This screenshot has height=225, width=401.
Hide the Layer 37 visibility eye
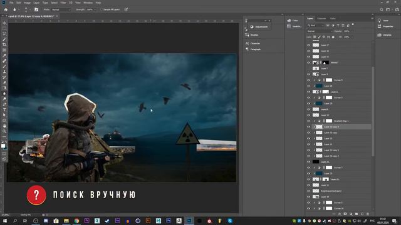(309, 45)
